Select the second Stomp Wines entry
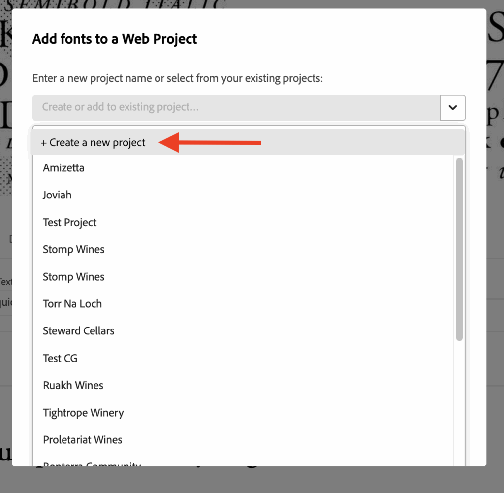Image resolution: width=504 pixels, height=493 pixels. (73, 277)
